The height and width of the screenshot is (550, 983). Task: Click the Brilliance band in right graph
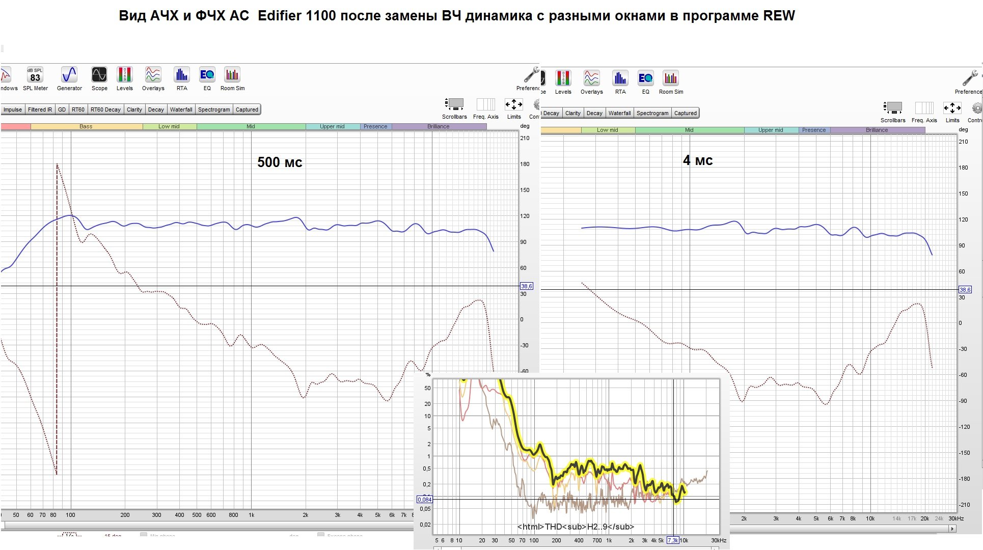tap(877, 130)
